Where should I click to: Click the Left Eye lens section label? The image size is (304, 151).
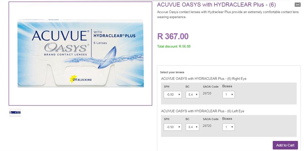pos(202,111)
